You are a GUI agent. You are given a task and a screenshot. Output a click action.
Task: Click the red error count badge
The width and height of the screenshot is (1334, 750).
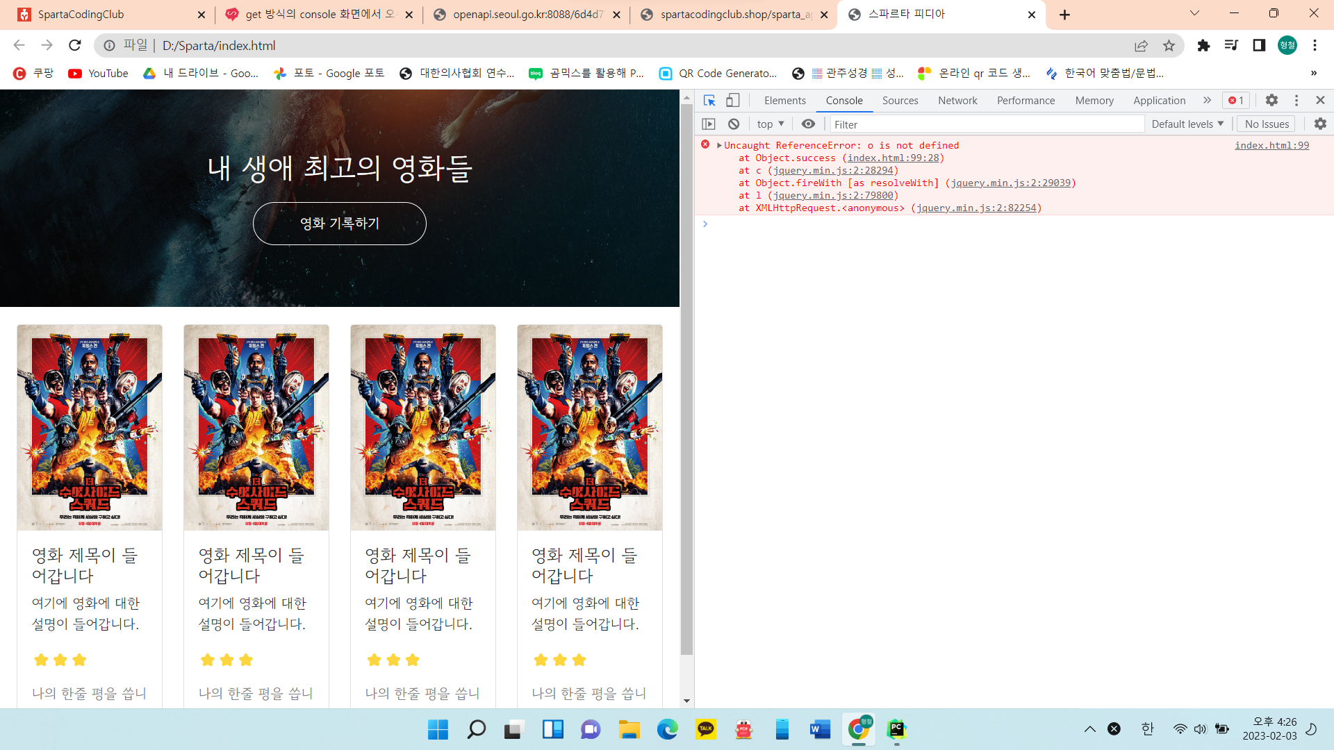pos(1236,101)
